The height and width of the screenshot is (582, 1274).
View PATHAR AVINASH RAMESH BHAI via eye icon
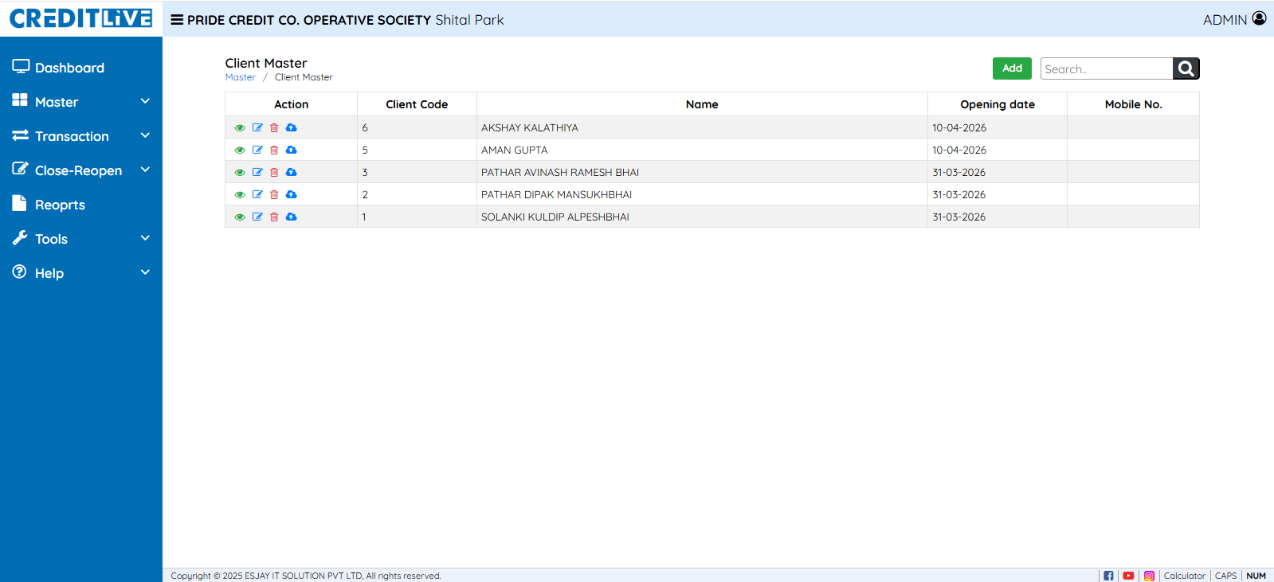[240, 172]
